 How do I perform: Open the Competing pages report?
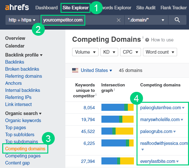pyautogui.click(x=23, y=156)
